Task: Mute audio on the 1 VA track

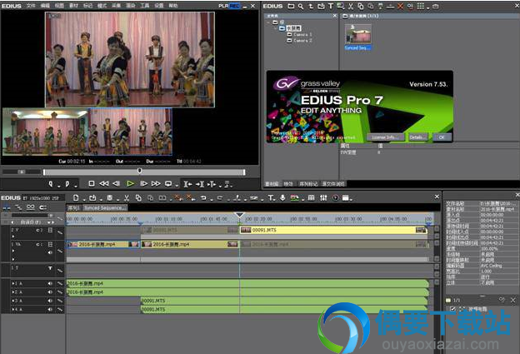Action: (50, 252)
